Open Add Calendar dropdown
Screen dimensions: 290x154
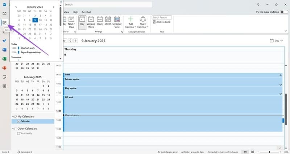[131, 22]
